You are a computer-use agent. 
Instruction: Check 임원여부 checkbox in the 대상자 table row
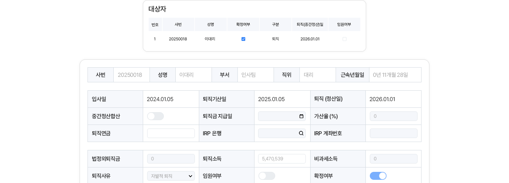point(344,39)
